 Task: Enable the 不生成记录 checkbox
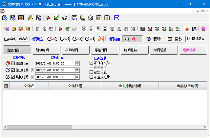click(92, 77)
